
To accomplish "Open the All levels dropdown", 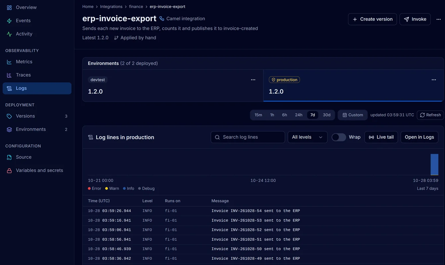I will pos(308,137).
